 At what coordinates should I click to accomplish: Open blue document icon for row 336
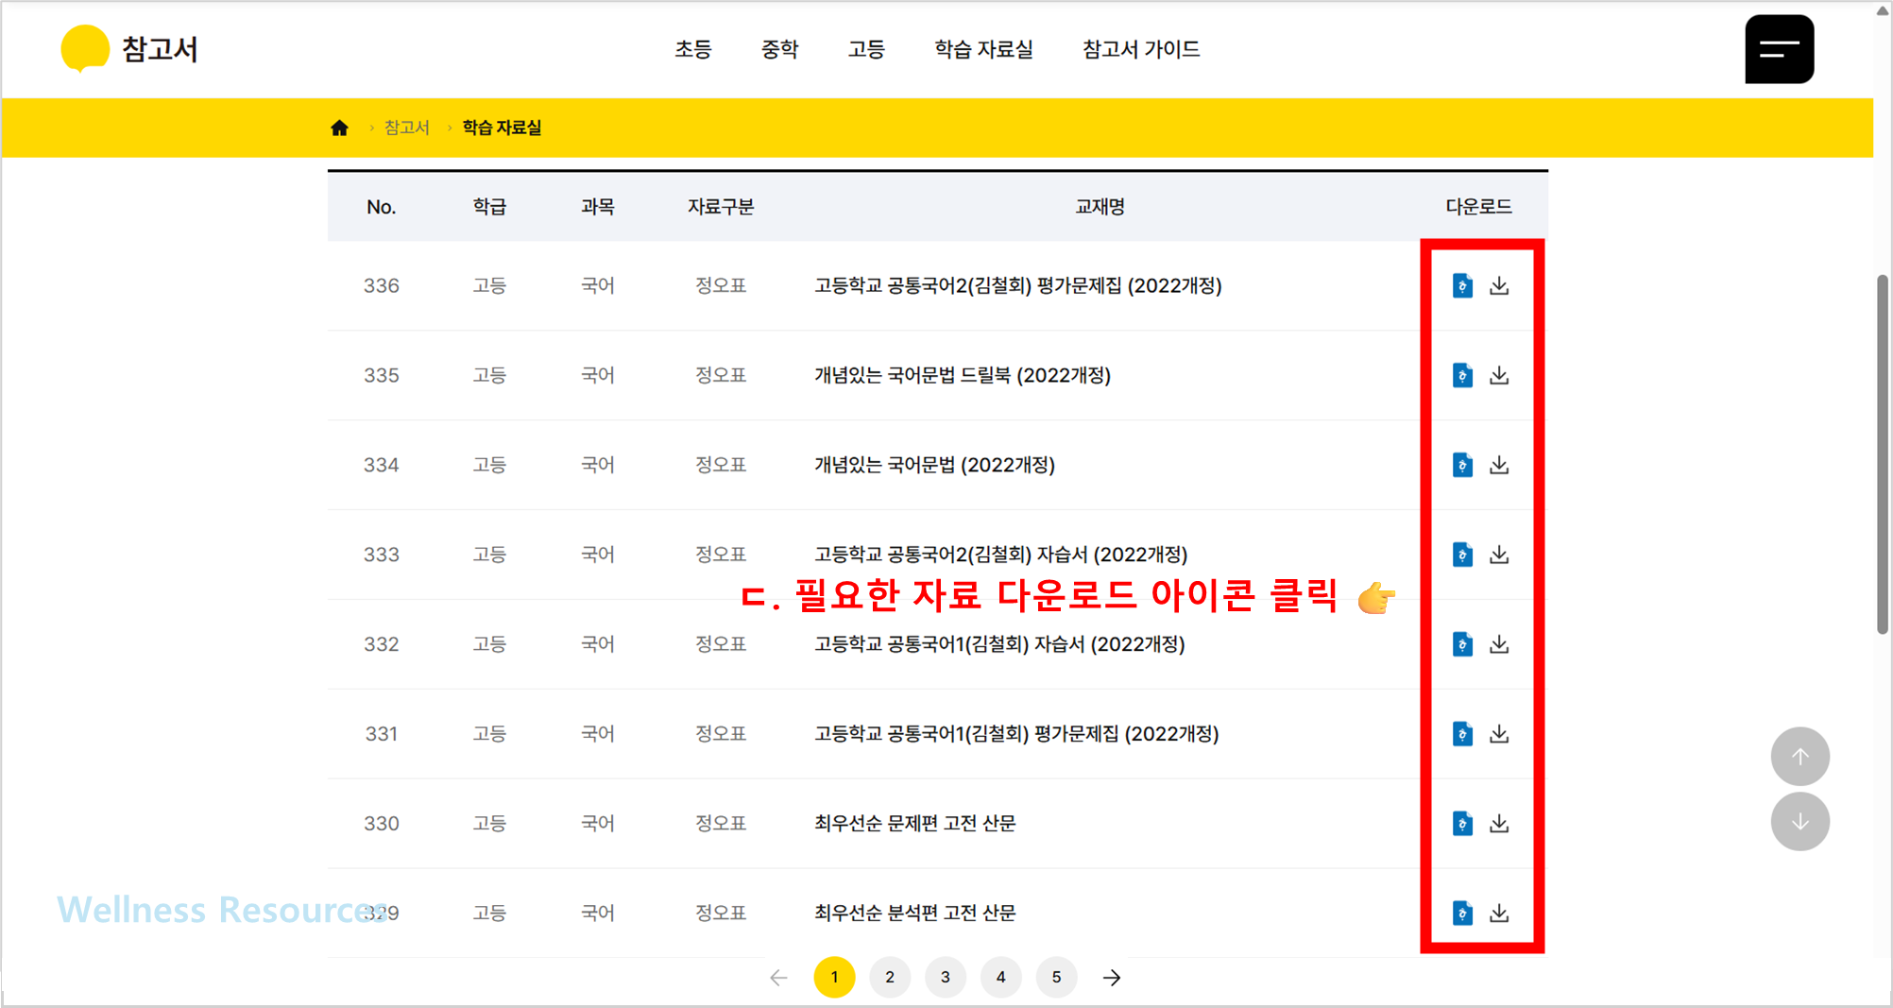[1462, 285]
